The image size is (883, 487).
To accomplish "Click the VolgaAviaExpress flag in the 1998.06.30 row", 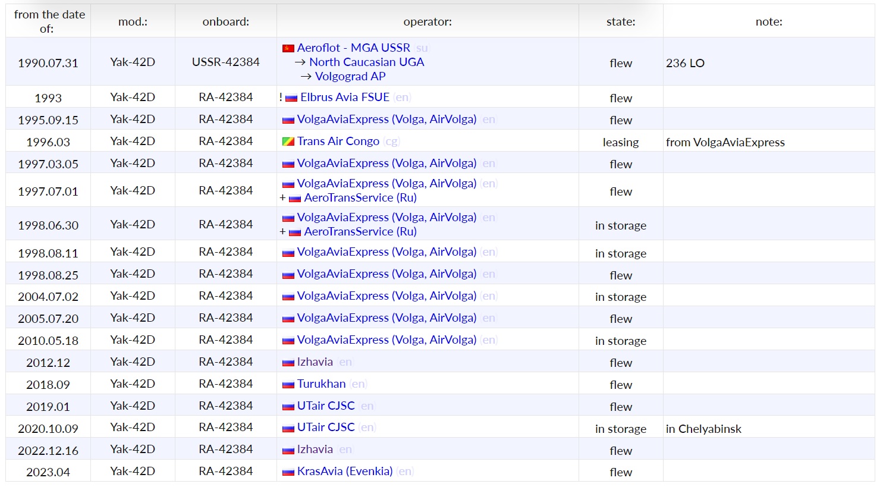I will point(288,218).
